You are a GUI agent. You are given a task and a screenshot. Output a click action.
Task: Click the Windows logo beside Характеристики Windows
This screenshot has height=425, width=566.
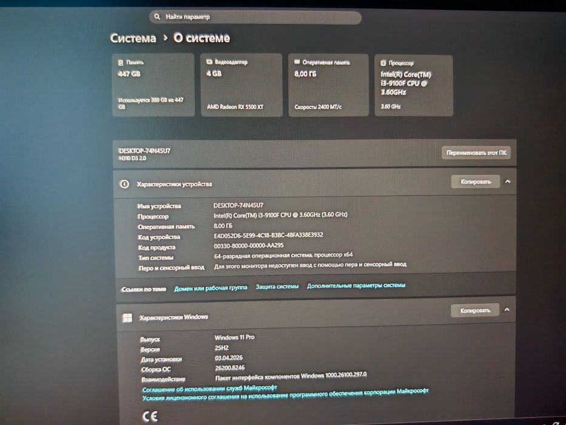[x=127, y=318]
